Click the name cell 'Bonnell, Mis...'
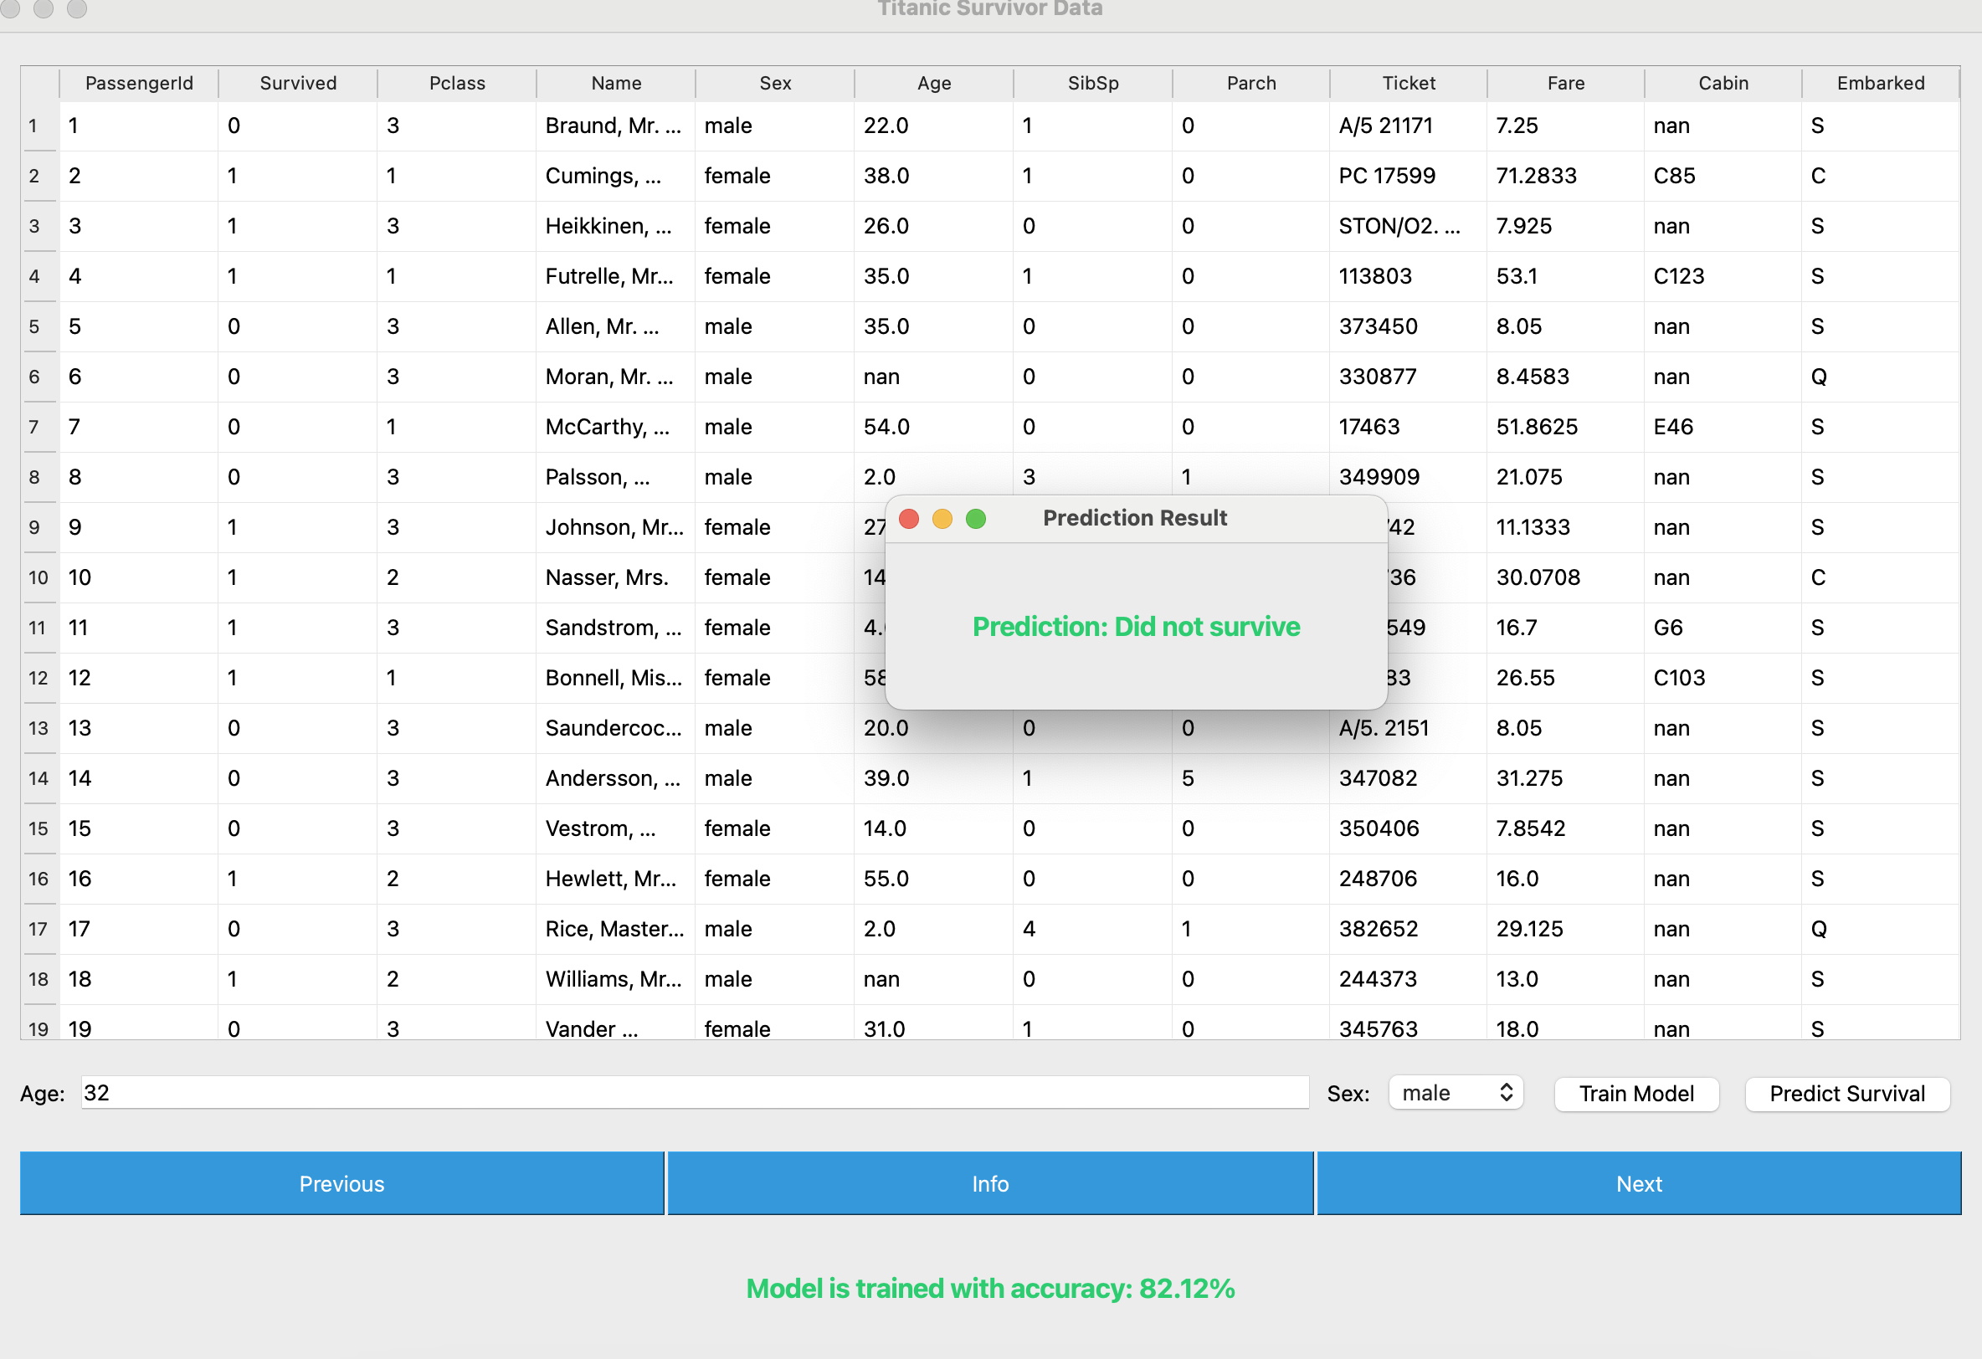This screenshot has width=1982, height=1359. (616, 679)
